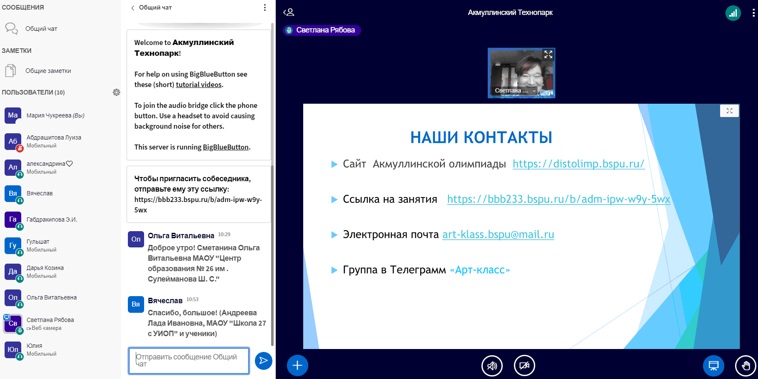Image resolution: width=758 pixels, height=379 pixels.
Task: Click the tutorial videos link
Action: pos(199,85)
